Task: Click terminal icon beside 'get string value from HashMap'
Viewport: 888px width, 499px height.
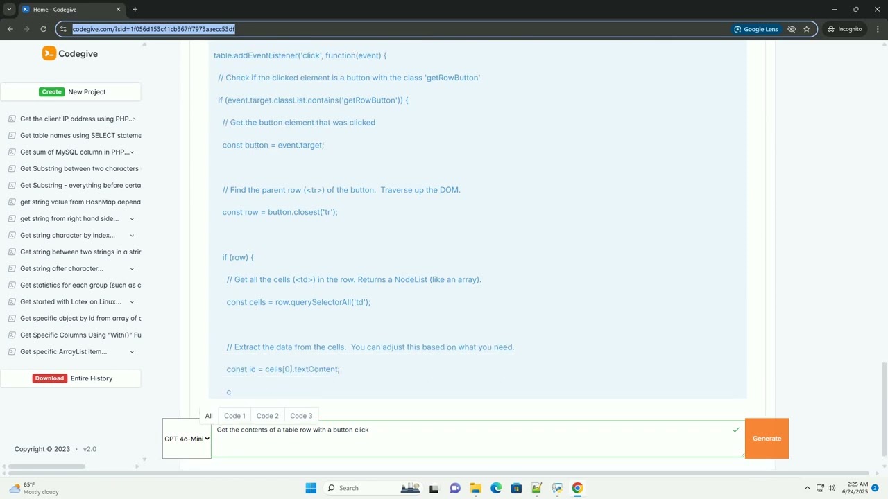Action: point(12,202)
